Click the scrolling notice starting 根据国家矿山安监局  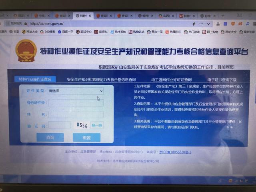tap(166, 67)
